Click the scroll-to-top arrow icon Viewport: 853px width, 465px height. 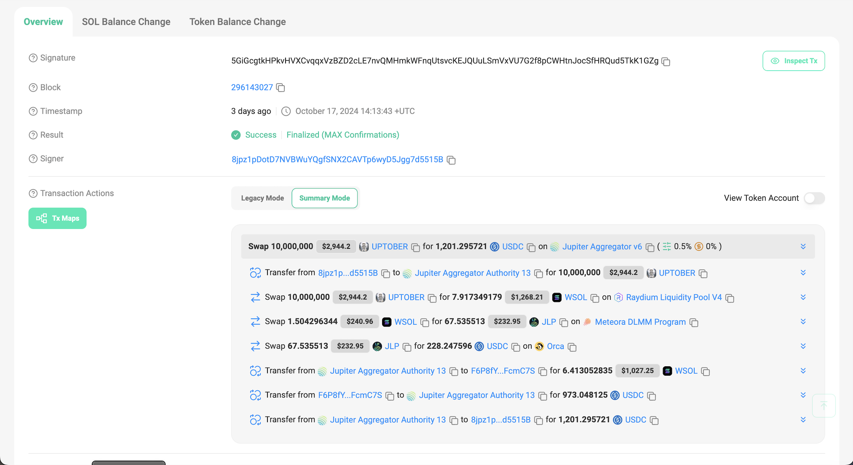coord(824,405)
